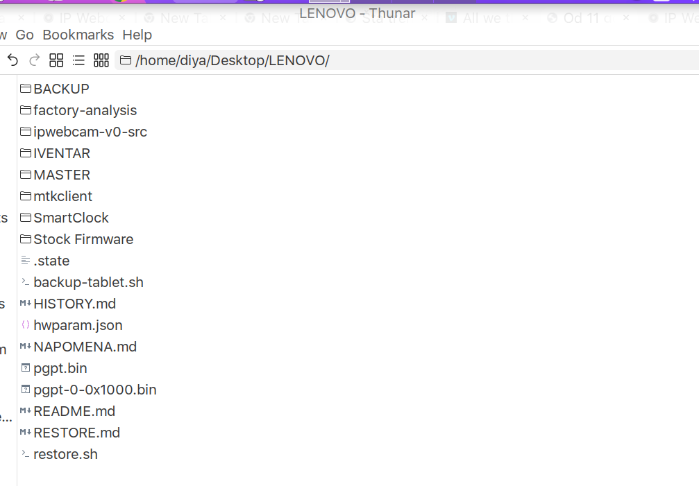Screen dimensions: 699x486
Task: Select the IVENTAR folder name
Action: (62, 153)
